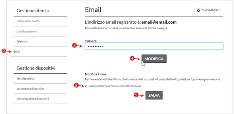
Task: Click the SALVA button
Action: [154, 95]
